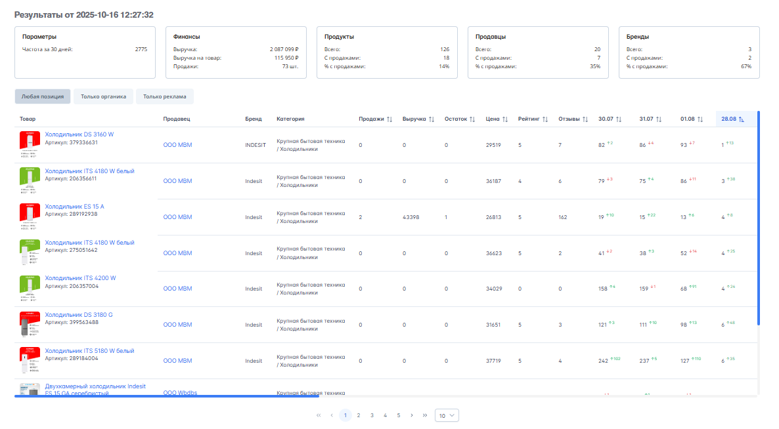This screenshot has height=429, width=779.
Task: Click thumbnail of Холодильник DS 3180 G
Action: pos(30,325)
